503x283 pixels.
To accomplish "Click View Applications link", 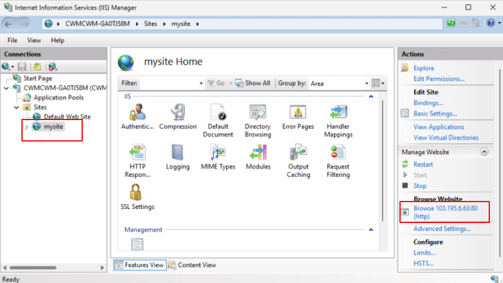I will pyautogui.click(x=439, y=127).
